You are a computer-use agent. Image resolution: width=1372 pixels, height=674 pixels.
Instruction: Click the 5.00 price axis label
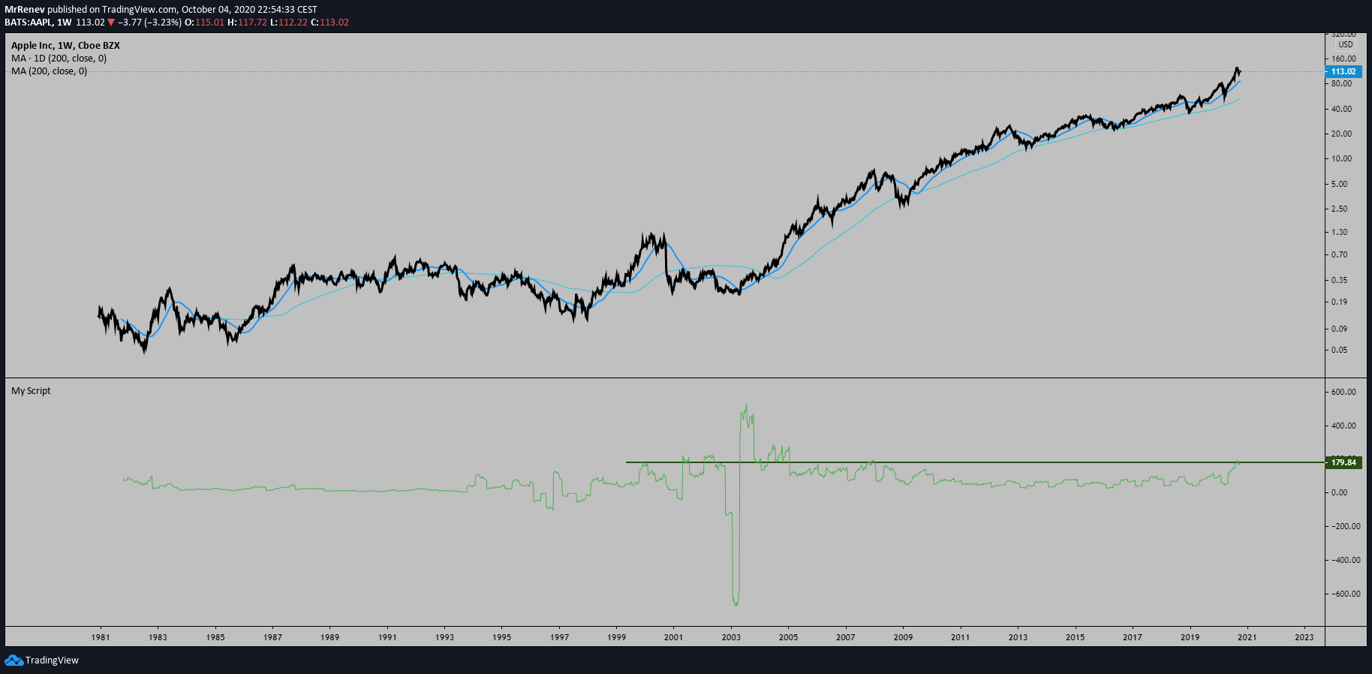pyautogui.click(x=1340, y=184)
